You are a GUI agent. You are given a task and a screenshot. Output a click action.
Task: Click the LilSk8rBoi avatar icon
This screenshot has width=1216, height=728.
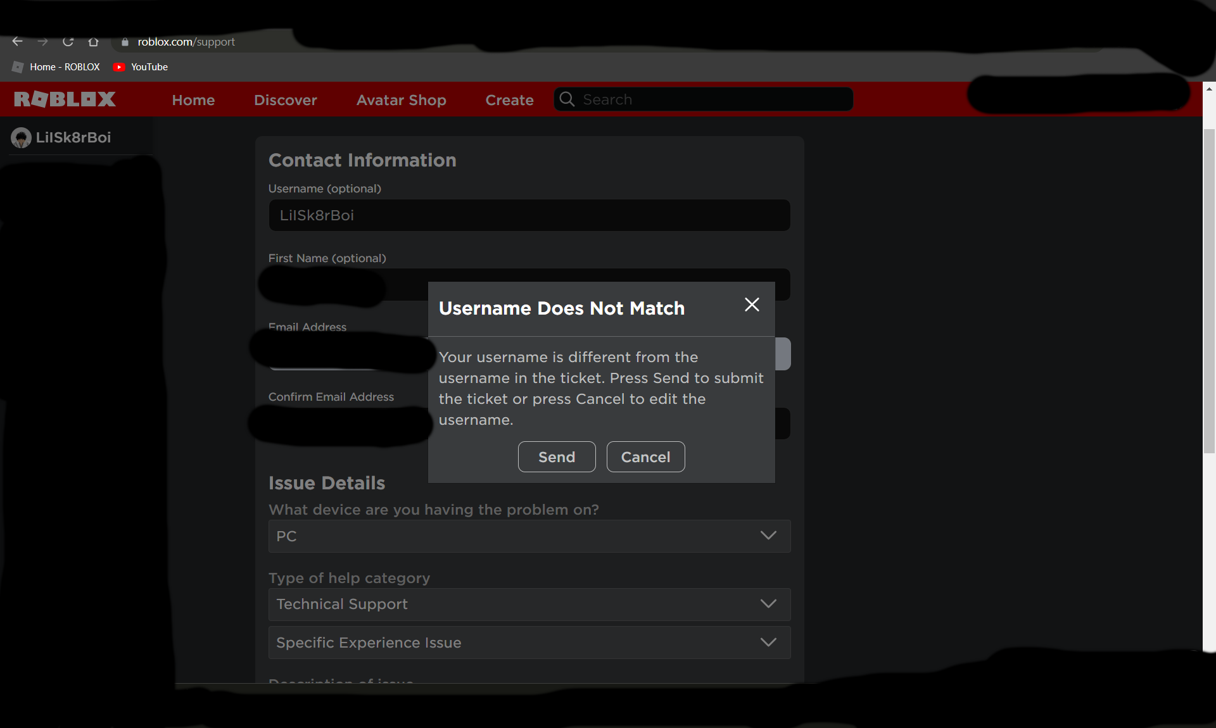[21, 138]
